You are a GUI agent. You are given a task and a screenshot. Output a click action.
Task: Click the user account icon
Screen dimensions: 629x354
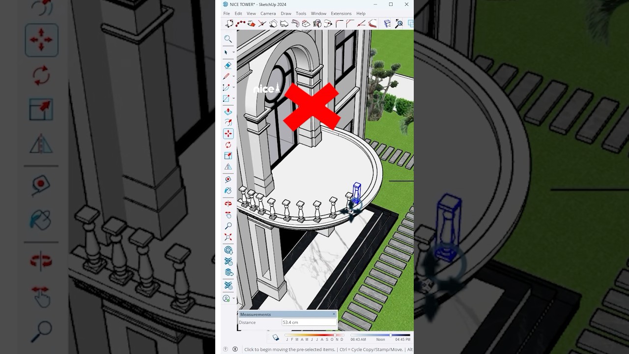tap(227, 298)
